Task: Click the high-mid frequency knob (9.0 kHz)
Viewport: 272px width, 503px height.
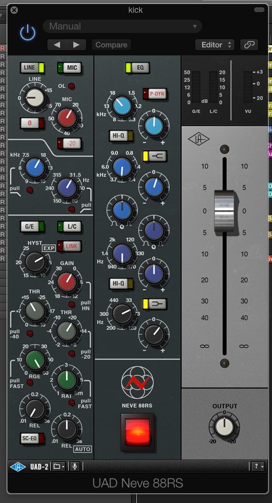Action: click(122, 167)
